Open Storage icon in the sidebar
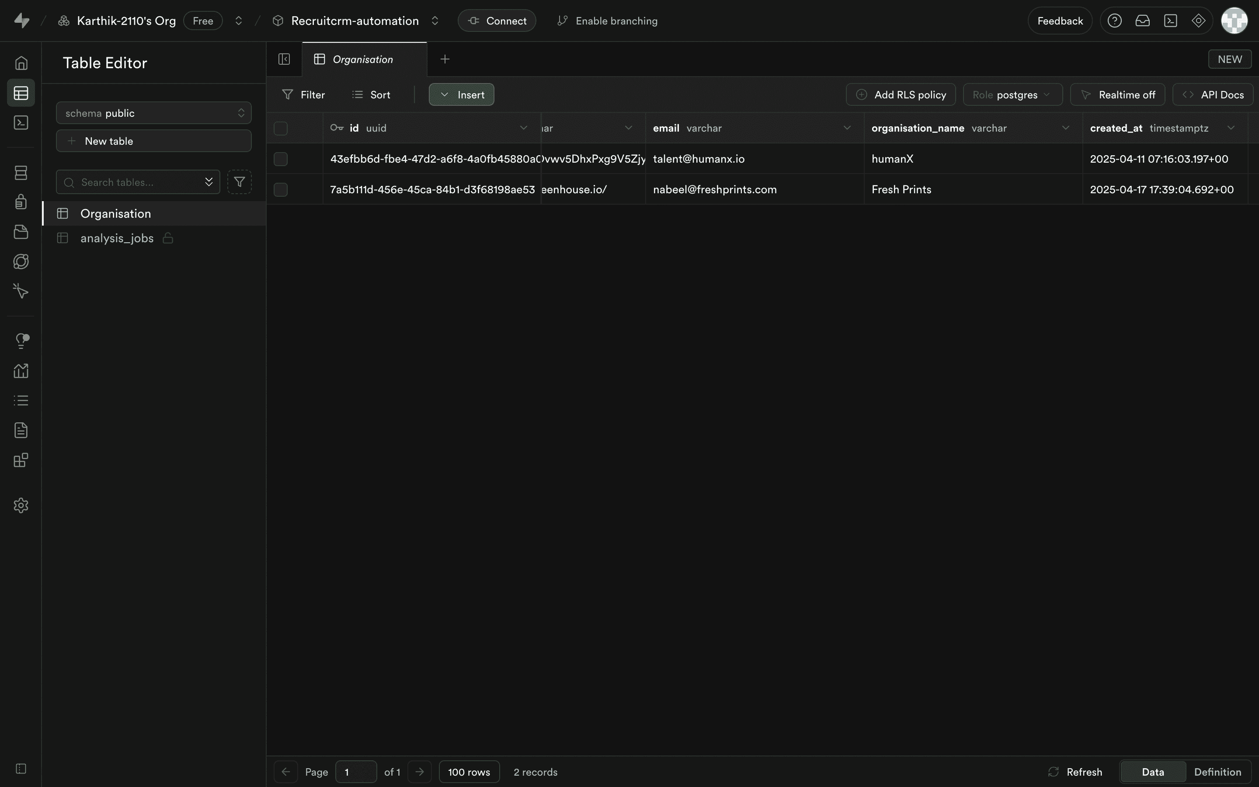Viewport: 1259px width, 787px height. click(21, 232)
